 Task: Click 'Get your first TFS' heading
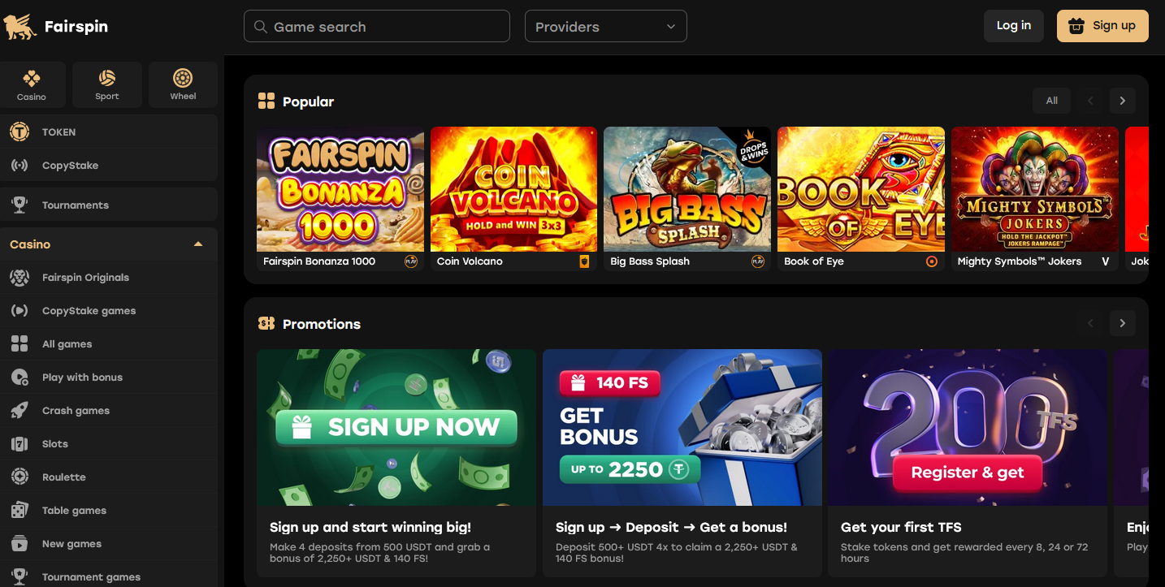click(x=901, y=527)
